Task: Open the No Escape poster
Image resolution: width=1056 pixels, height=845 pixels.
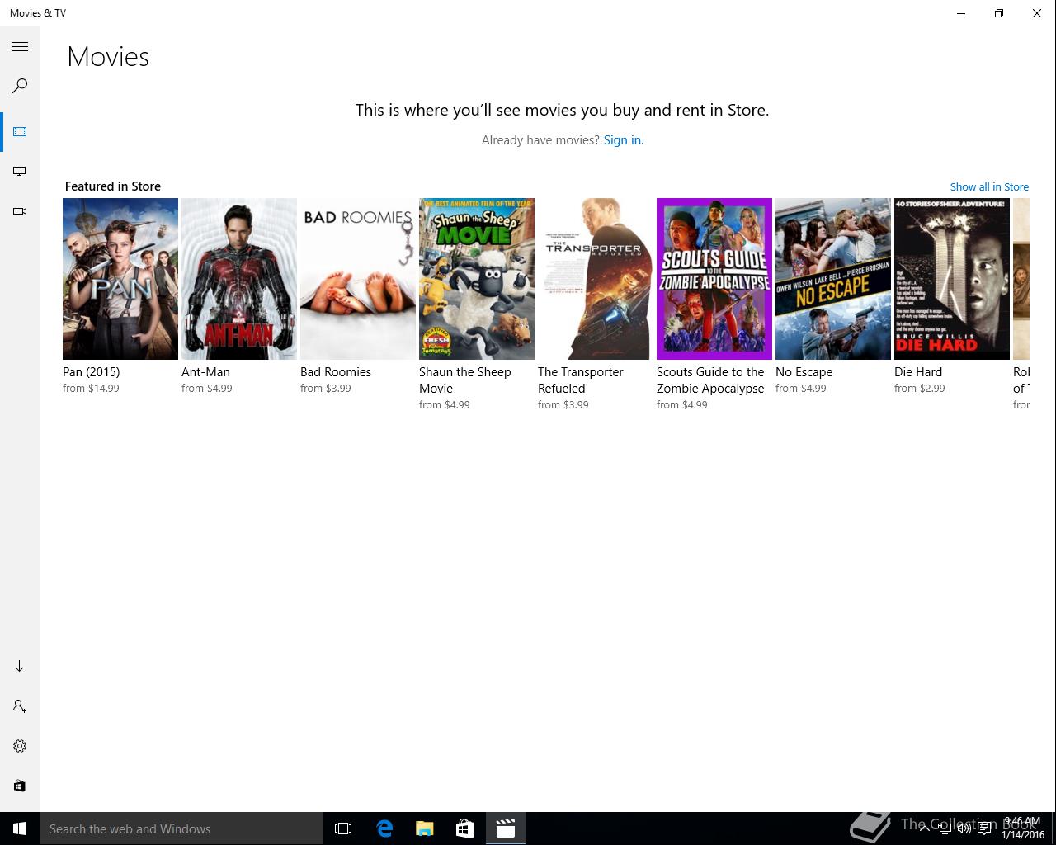Action: [x=833, y=279]
